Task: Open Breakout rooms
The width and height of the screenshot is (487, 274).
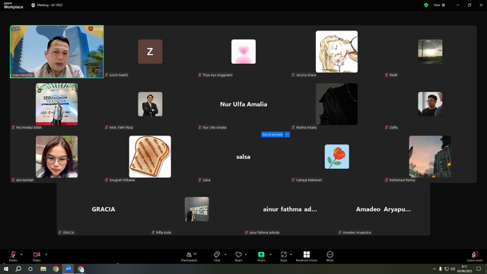Action: (307, 256)
